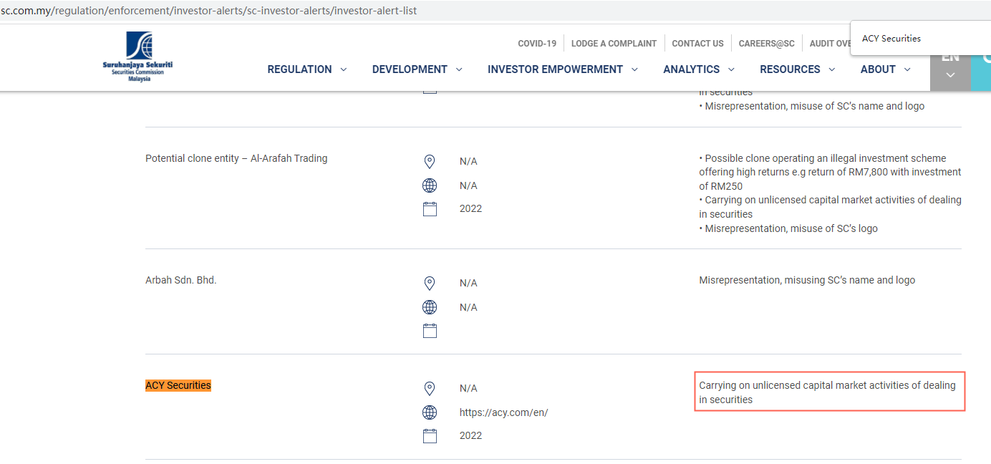Click Al-Arafah row 'Carrying on unlicensed capital market' bullet
991x464 pixels.
(x=830, y=207)
